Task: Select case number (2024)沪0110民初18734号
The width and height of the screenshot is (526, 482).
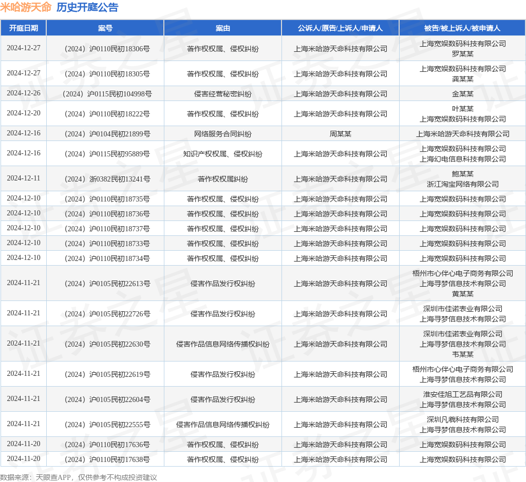Action: pos(107,258)
